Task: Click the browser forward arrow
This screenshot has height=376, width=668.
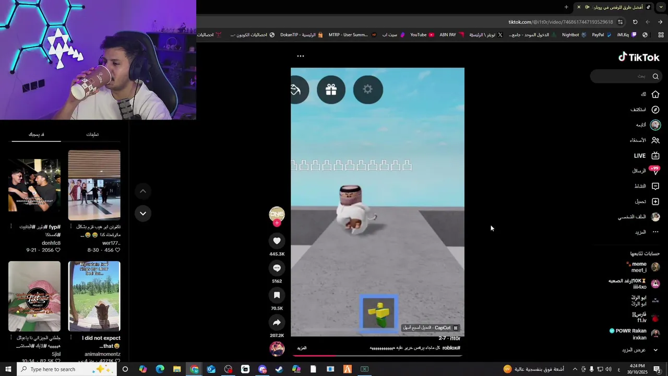Action: (x=648, y=22)
